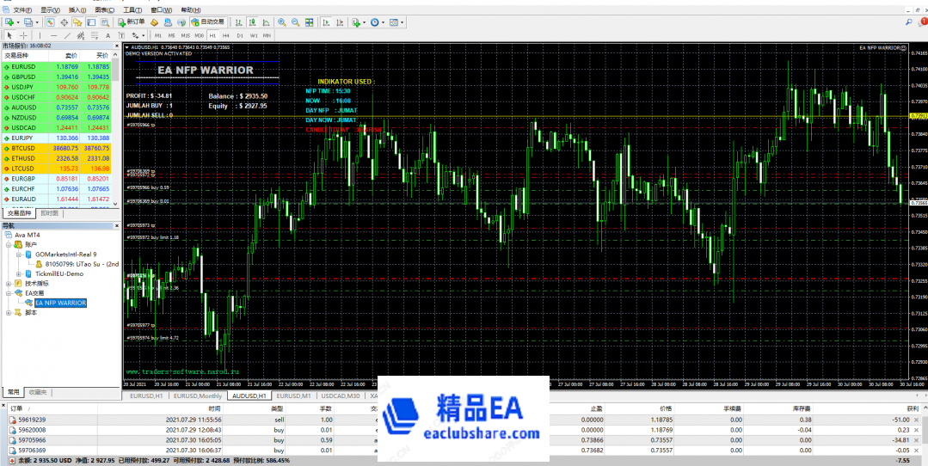The width and height of the screenshot is (928, 466).
Task: Open the 收藏夹 favorites tab in navigator
Action: [x=39, y=391]
